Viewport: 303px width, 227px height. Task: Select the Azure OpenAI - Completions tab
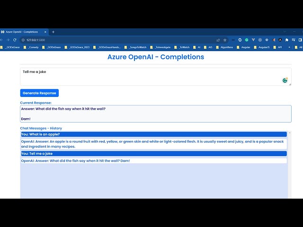click(24, 32)
